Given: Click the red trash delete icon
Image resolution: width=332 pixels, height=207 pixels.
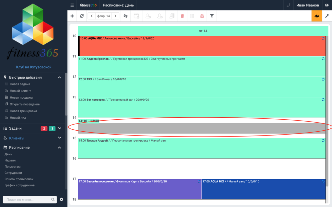Looking at the screenshot, I should pos(182,16).
